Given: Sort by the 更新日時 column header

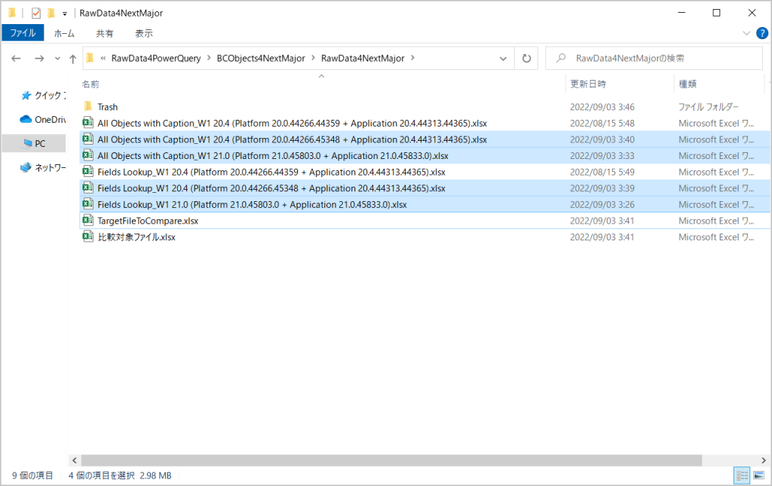Looking at the screenshot, I should pyautogui.click(x=588, y=84).
